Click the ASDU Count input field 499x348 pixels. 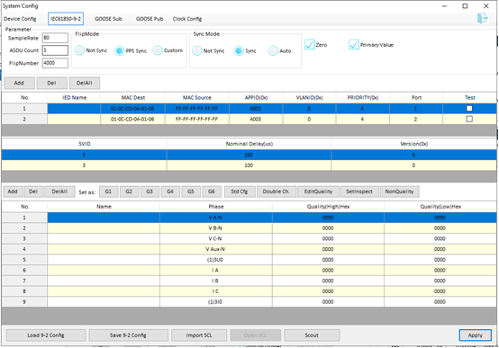tap(55, 50)
